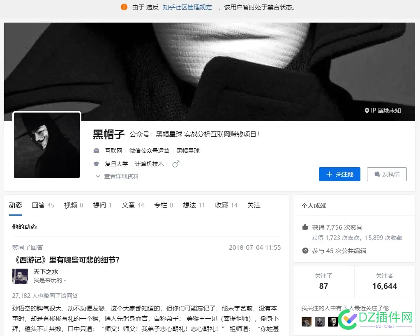Click the blue 关注他 follow button
The height and width of the screenshot is (336, 420).
[339, 174]
